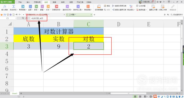Open the 插入 Insert ribbon tab
The height and width of the screenshot is (98, 184).
pyautogui.click(x=28, y=2)
